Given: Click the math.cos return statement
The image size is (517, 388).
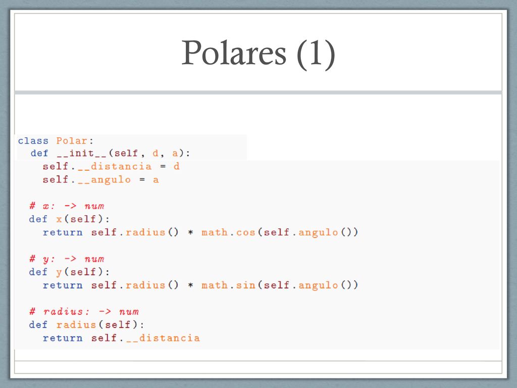Looking at the screenshot, I should pyautogui.click(x=200, y=232).
